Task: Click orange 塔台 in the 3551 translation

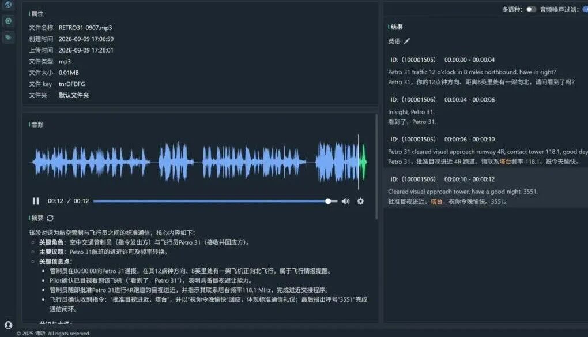Action: tap(436, 201)
